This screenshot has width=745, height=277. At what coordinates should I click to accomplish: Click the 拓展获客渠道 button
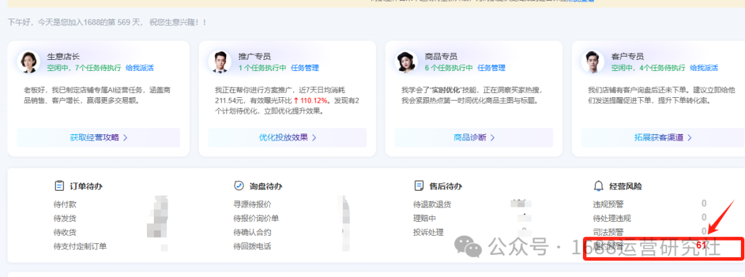click(663, 138)
